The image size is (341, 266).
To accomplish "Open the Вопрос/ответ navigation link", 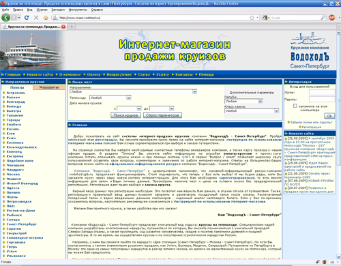I will [x=119, y=74].
